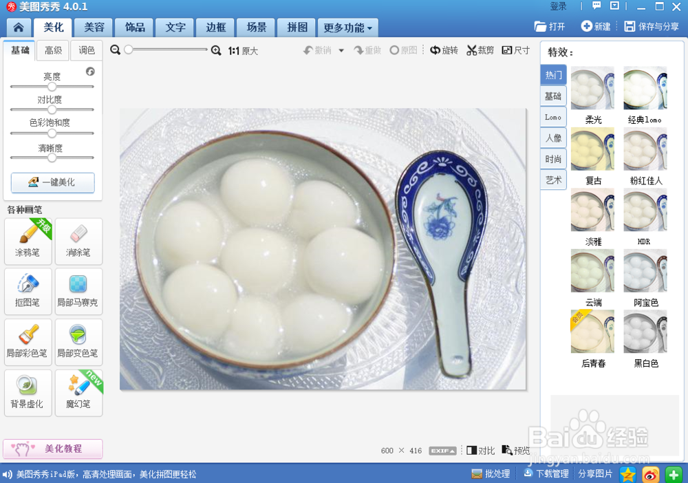Click the Weibo icon in status bar
The image size is (688, 483).
pos(651,474)
